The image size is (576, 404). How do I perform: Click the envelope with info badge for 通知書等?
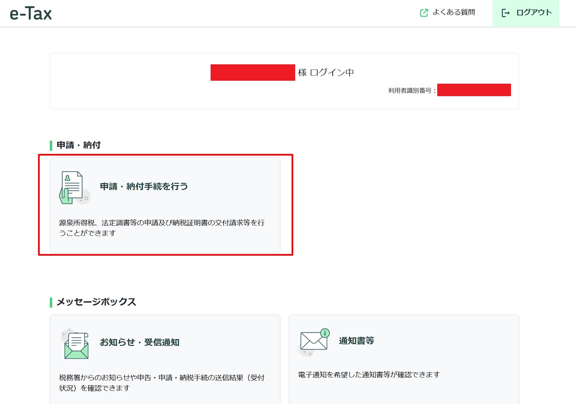[313, 341]
